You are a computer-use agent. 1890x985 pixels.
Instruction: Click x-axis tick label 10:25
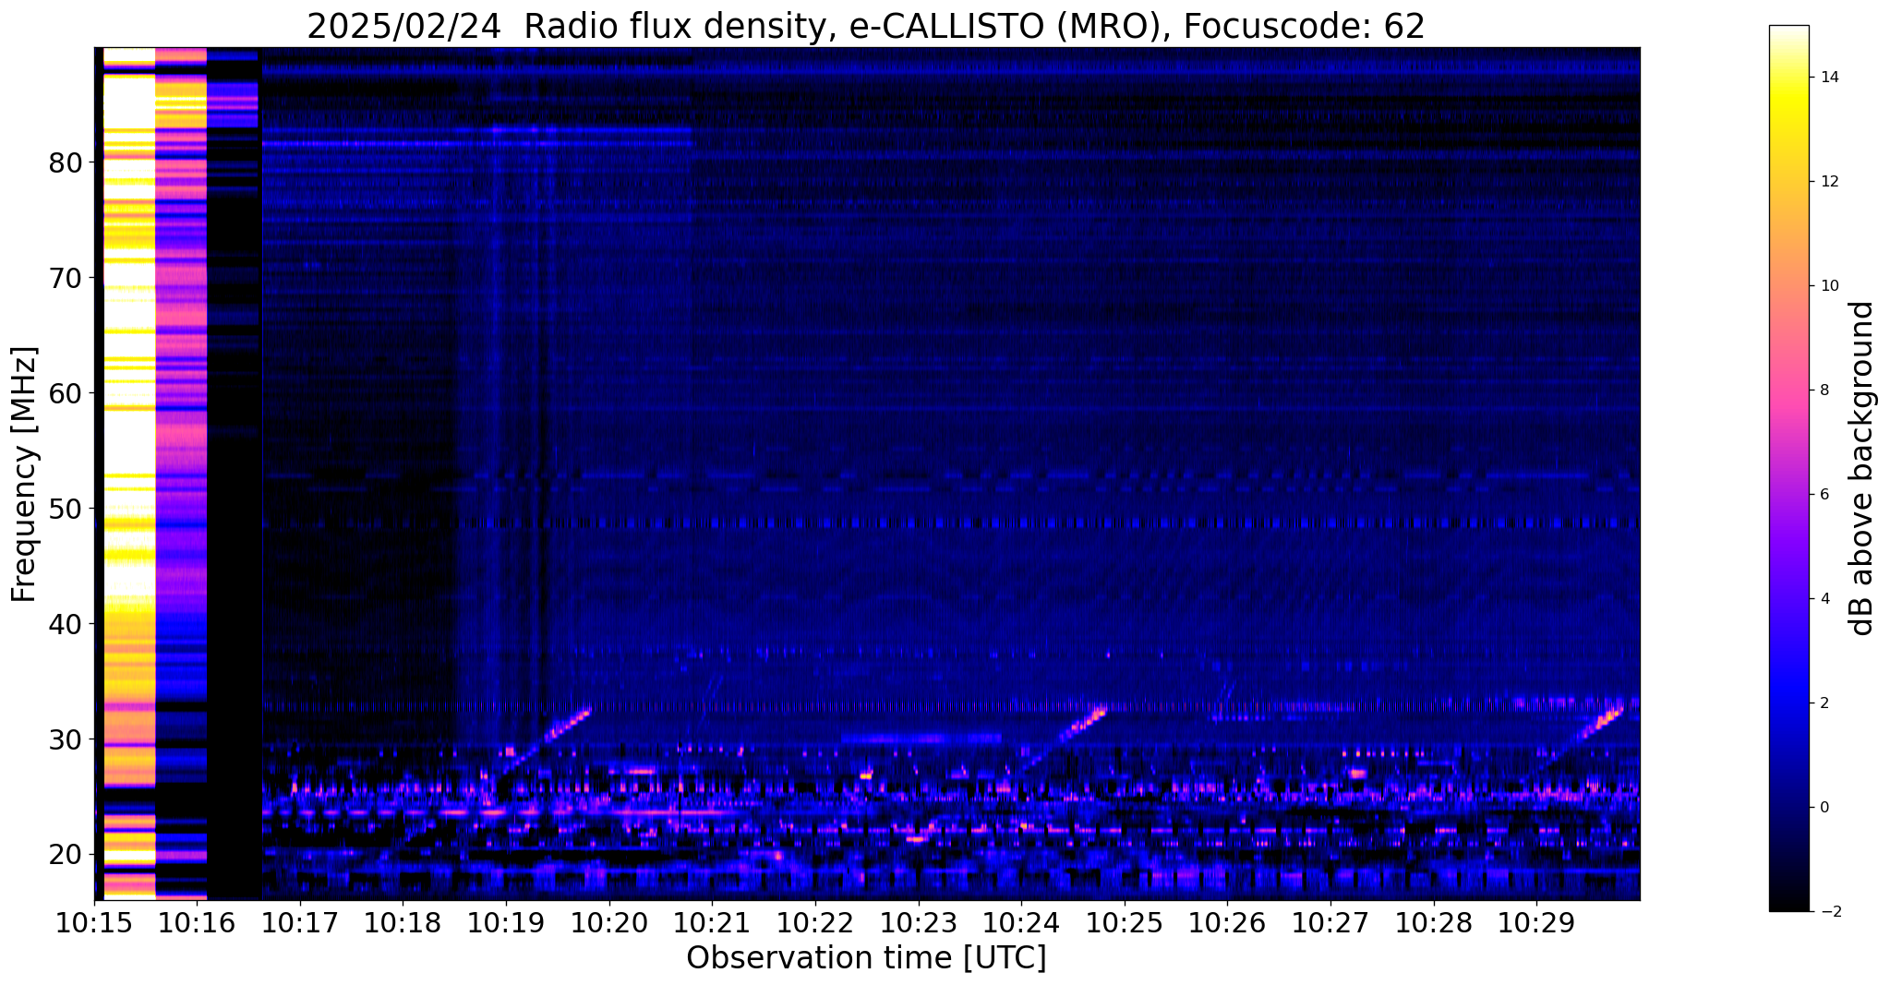tap(1125, 922)
